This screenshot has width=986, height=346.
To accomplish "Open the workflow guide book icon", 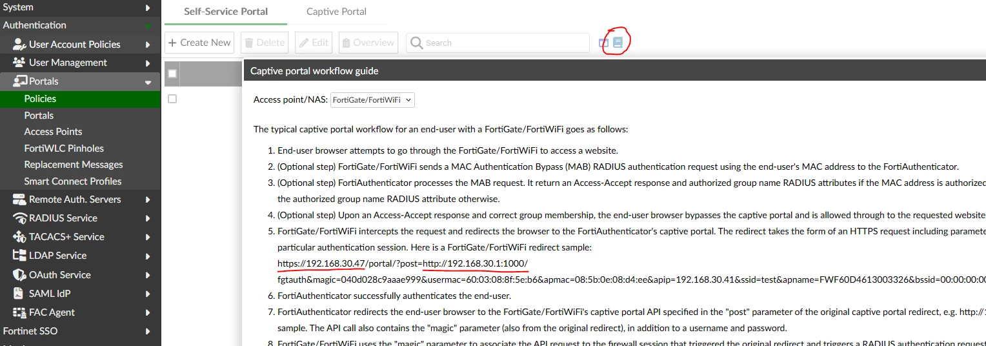I will click(618, 43).
